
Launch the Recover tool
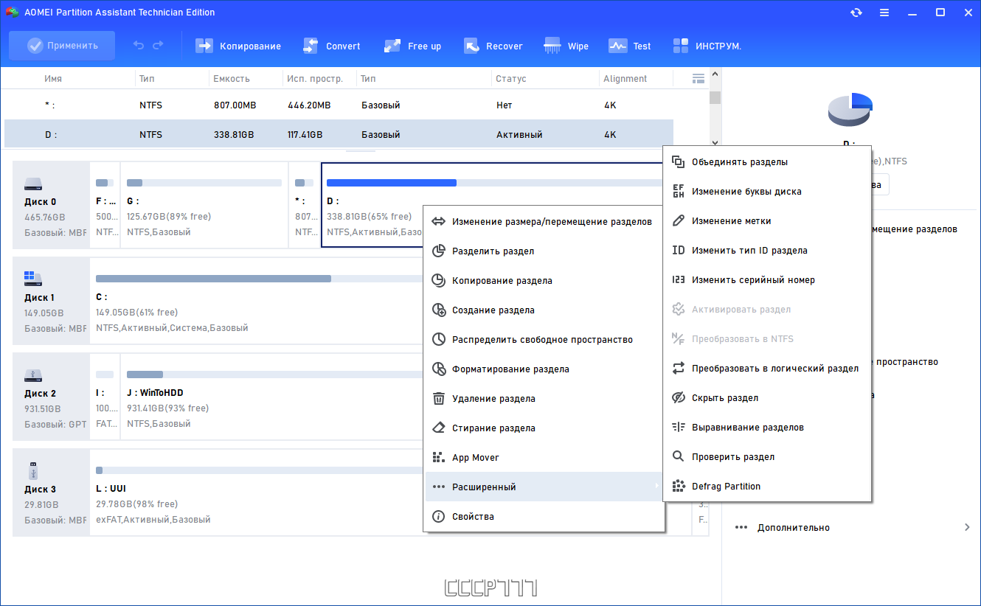pyautogui.click(x=493, y=46)
